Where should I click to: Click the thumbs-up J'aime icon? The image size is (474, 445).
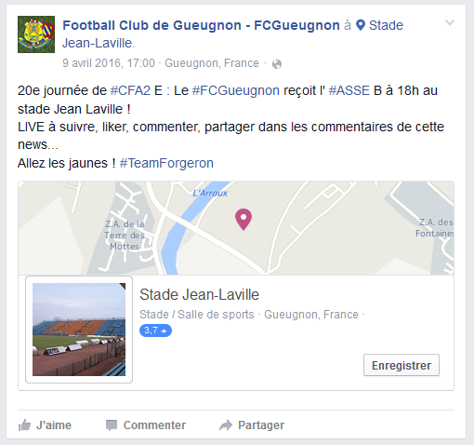click(24, 425)
